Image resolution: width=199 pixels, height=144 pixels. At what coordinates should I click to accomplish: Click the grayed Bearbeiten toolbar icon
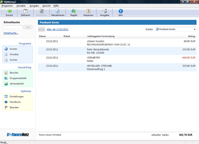[42, 11]
